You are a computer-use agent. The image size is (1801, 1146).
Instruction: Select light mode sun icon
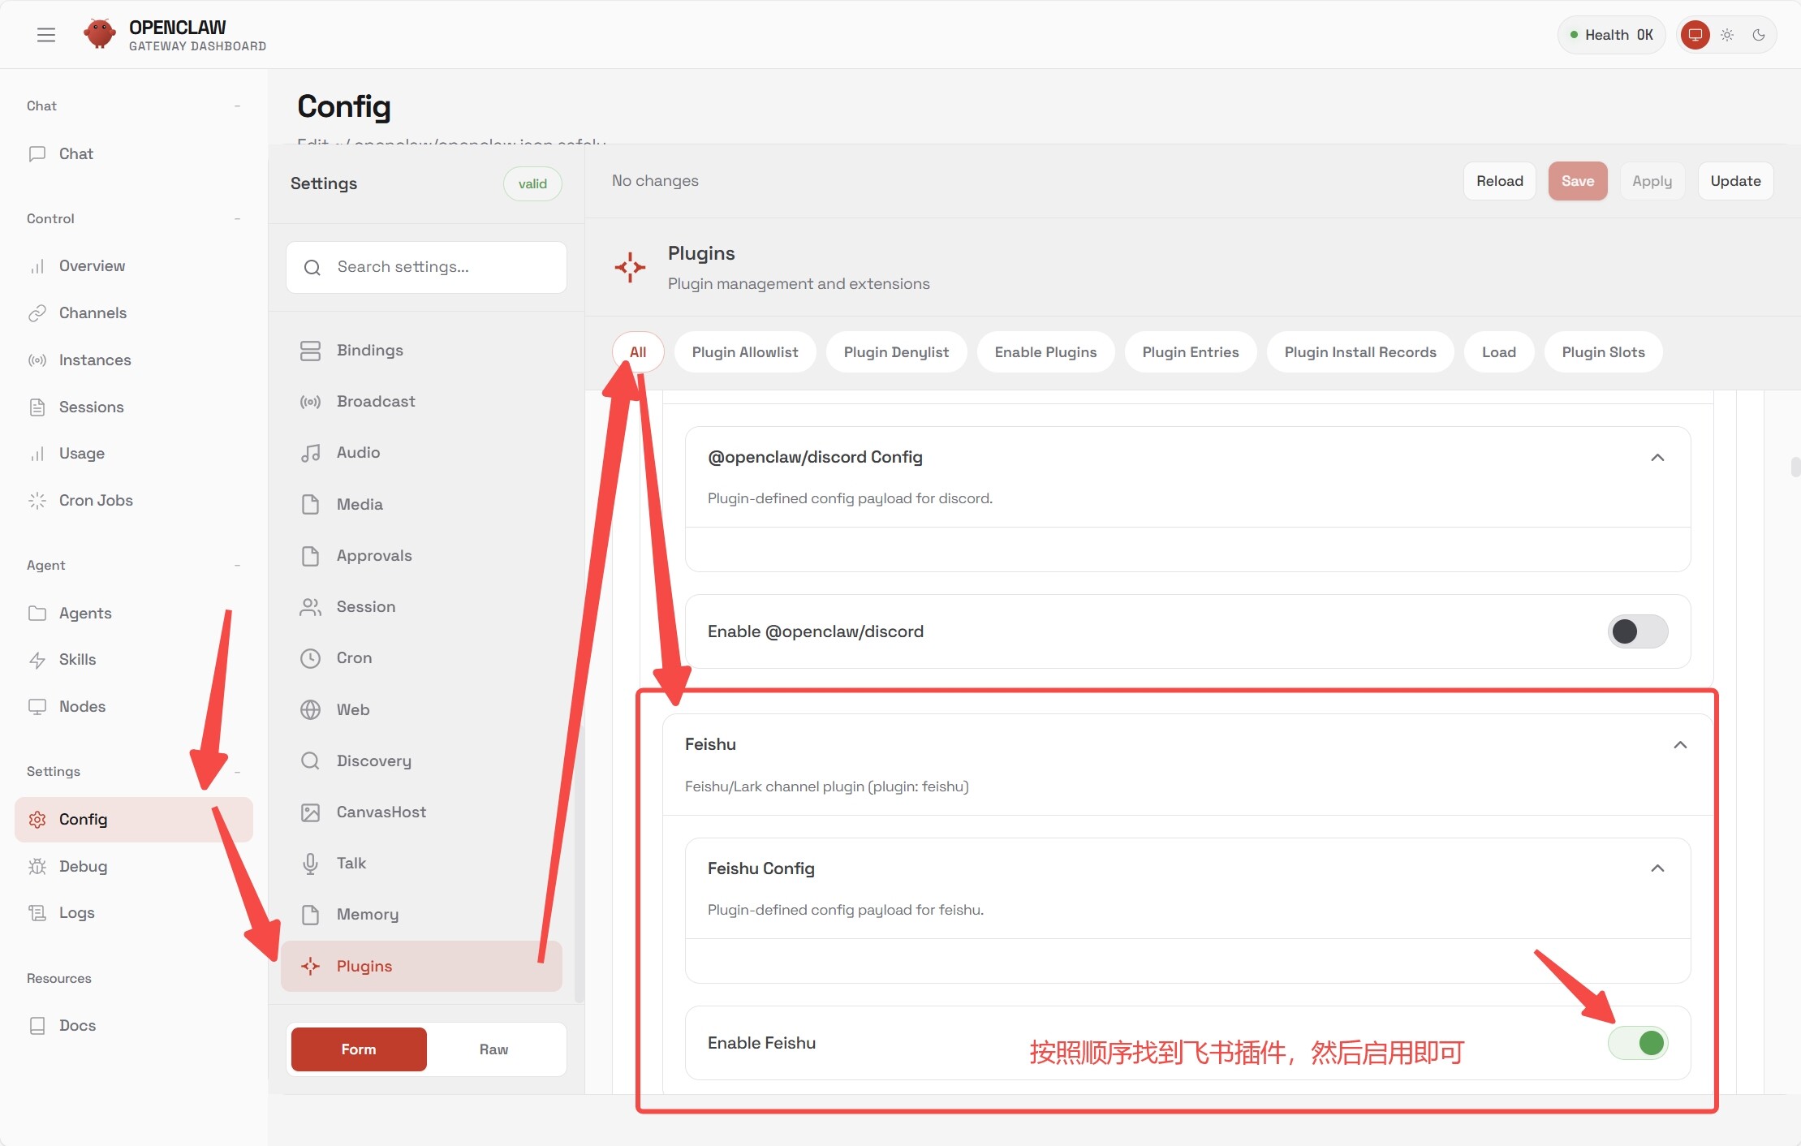(1727, 35)
